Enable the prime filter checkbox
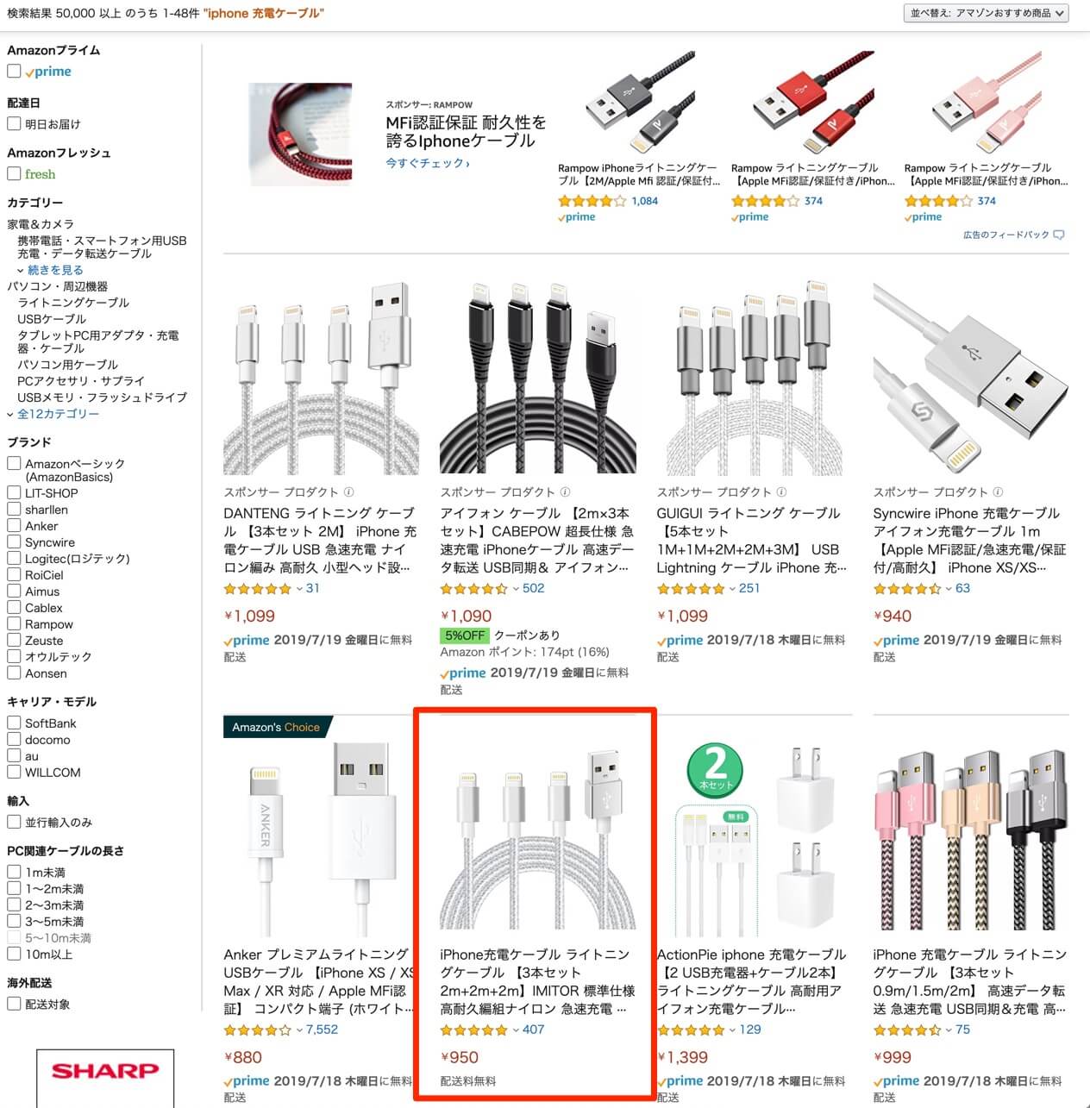This screenshot has width=1090, height=1108. (14, 72)
